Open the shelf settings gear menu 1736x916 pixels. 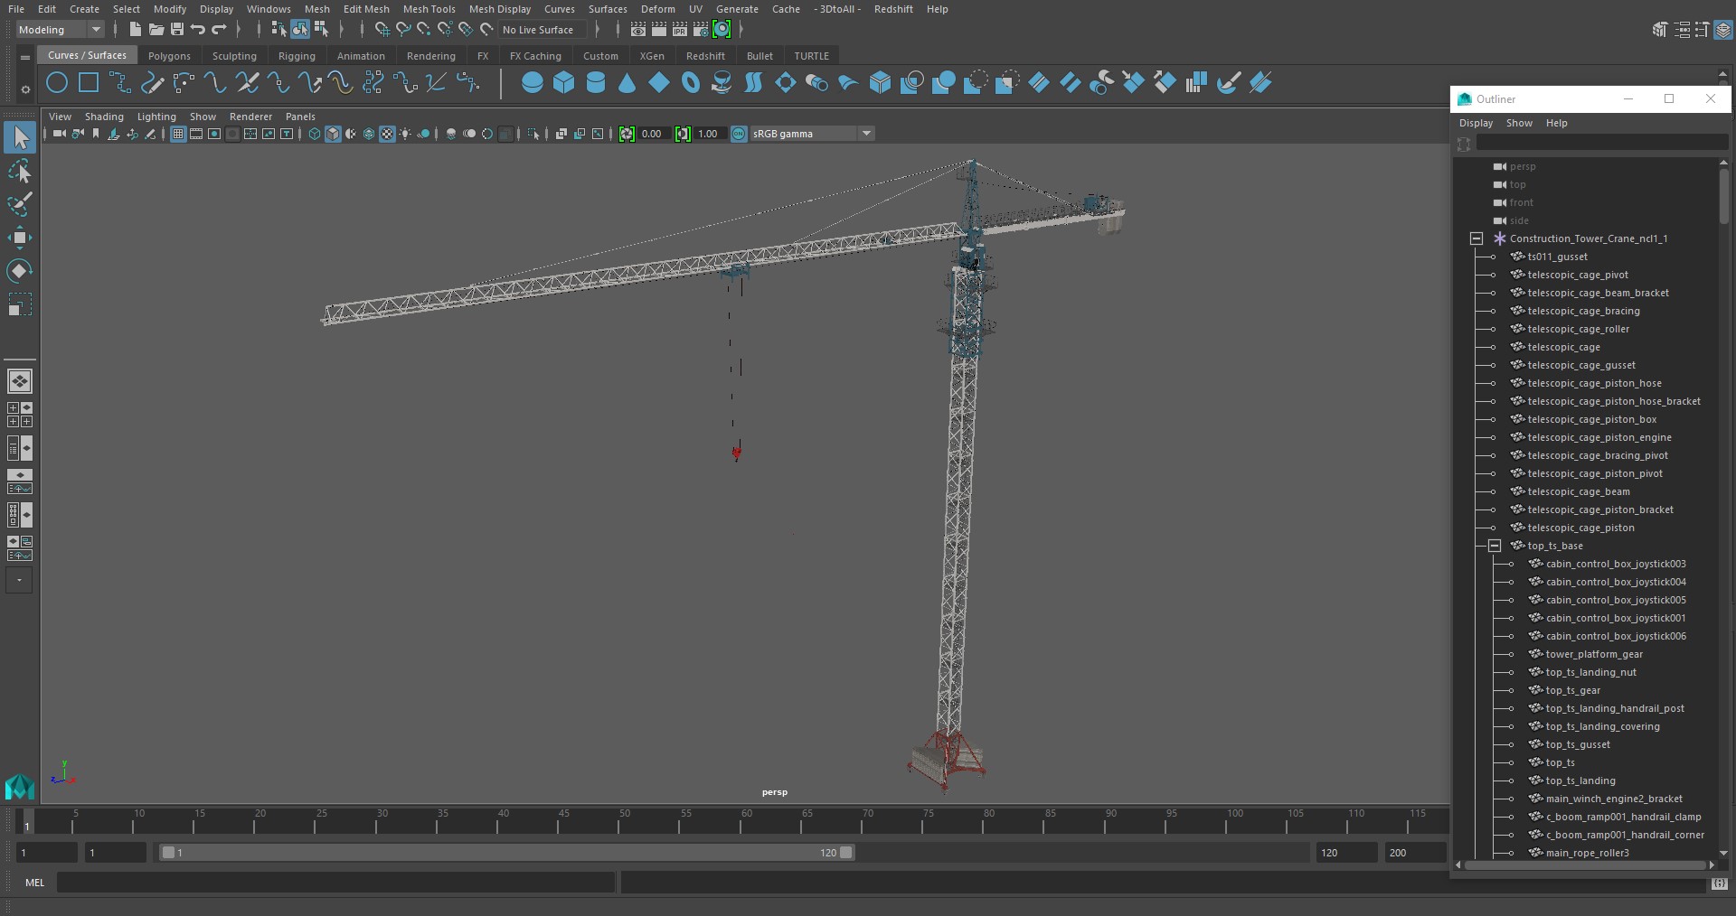pos(25,89)
